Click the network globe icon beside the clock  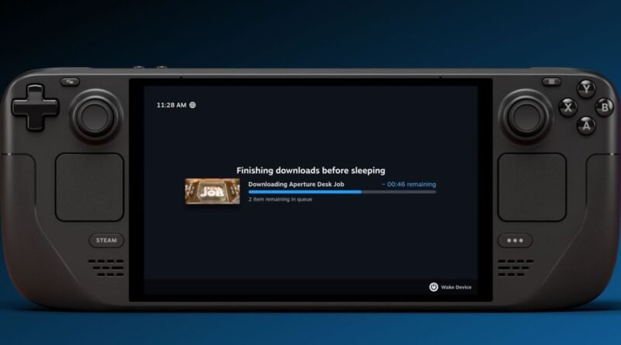[x=193, y=105]
